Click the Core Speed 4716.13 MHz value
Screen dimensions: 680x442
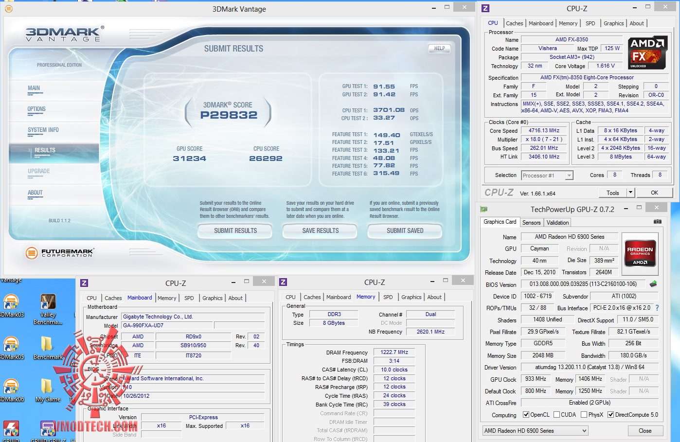(544, 131)
